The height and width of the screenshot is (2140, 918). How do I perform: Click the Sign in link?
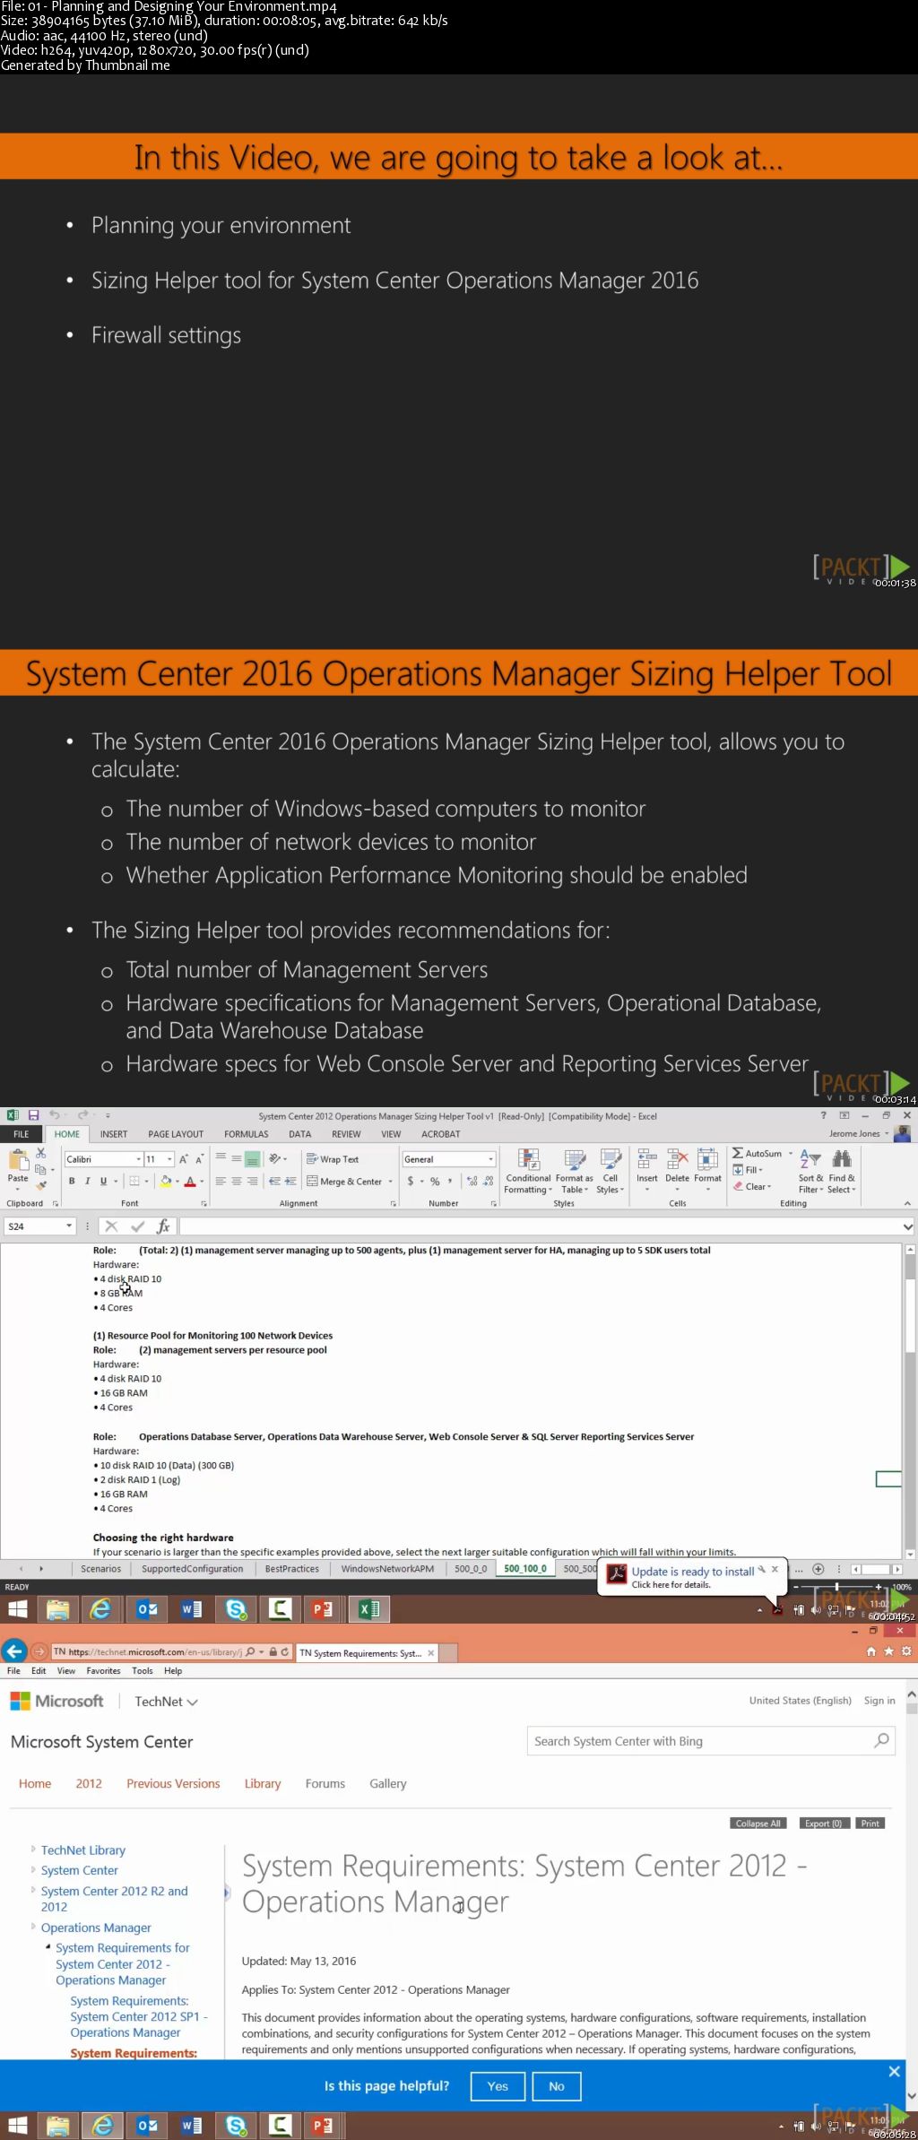pos(879,1701)
